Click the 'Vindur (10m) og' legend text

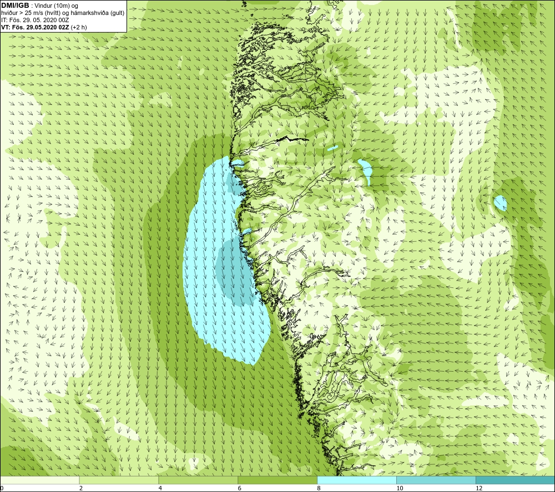56,6
